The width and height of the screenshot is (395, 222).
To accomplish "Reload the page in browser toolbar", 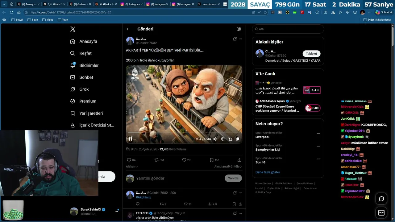I will (x=11, y=12).
